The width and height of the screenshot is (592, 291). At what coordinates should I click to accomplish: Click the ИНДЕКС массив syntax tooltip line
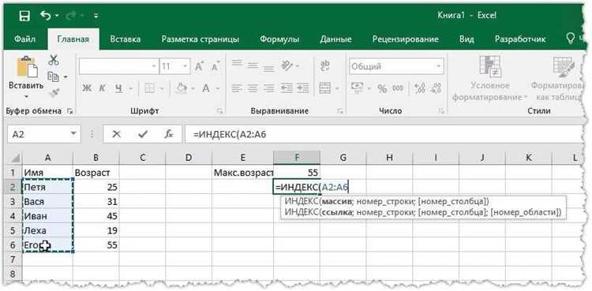click(x=388, y=202)
